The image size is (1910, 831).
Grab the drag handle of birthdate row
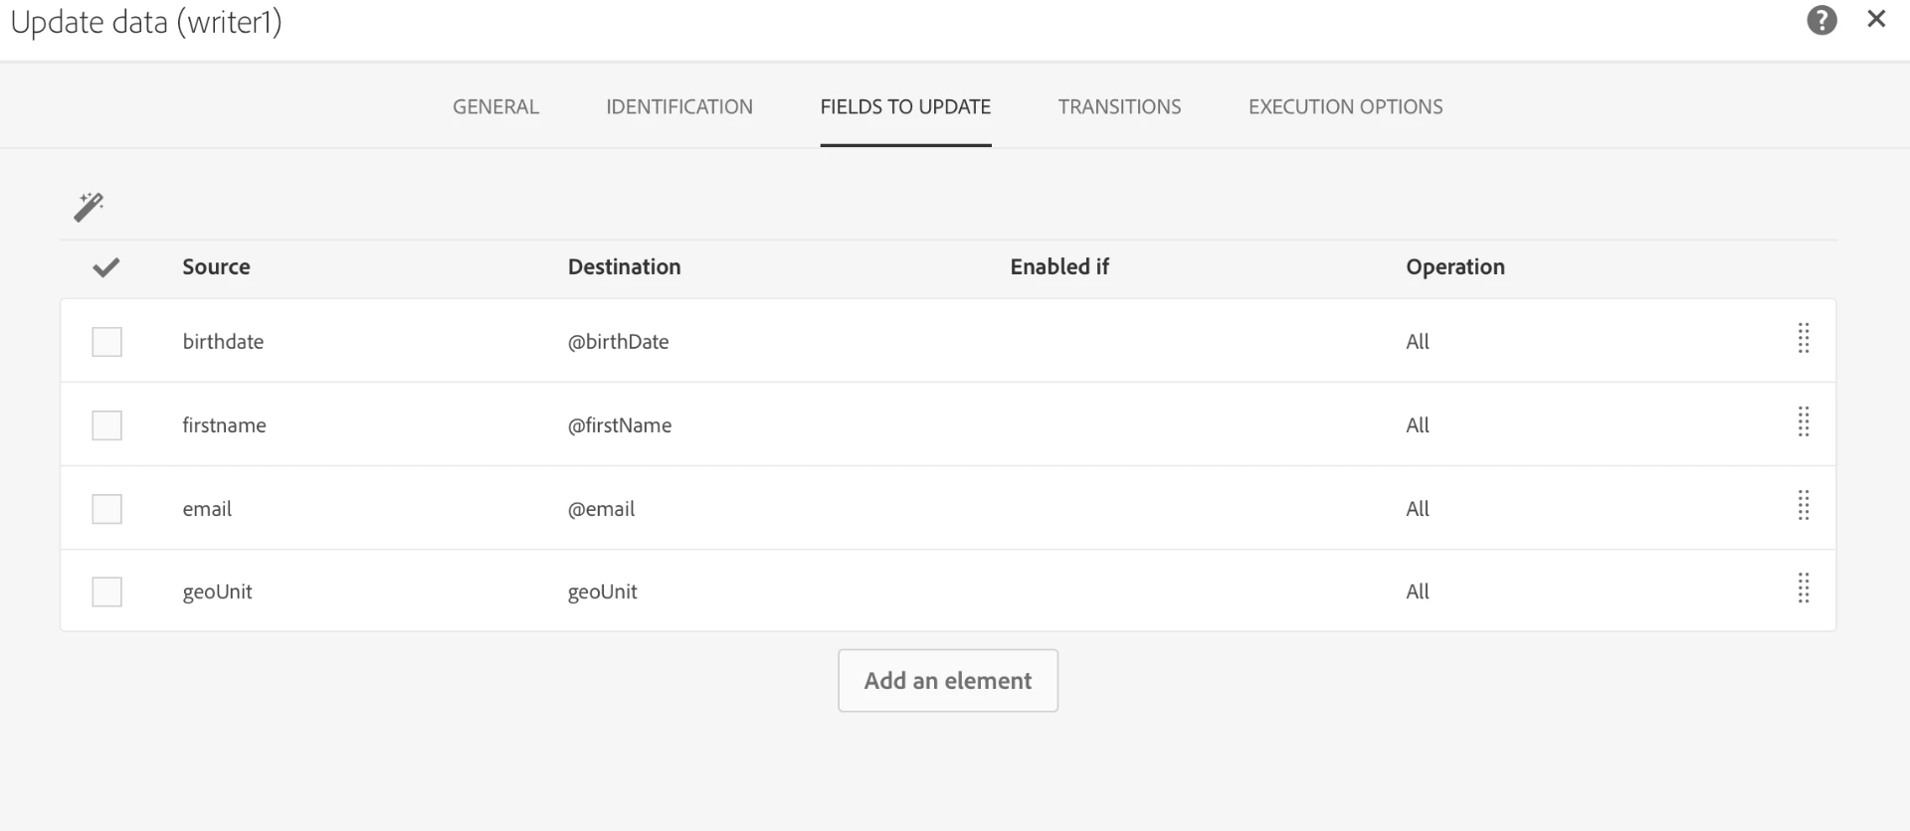(x=1803, y=339)
